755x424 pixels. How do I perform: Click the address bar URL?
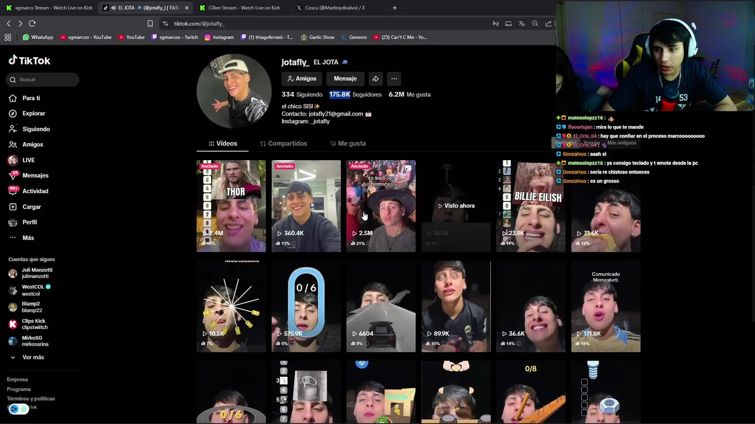(x=199, y=24)
